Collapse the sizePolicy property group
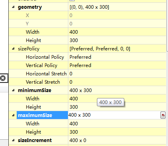This screenshot has width=168, height=146. pos(13,49)
